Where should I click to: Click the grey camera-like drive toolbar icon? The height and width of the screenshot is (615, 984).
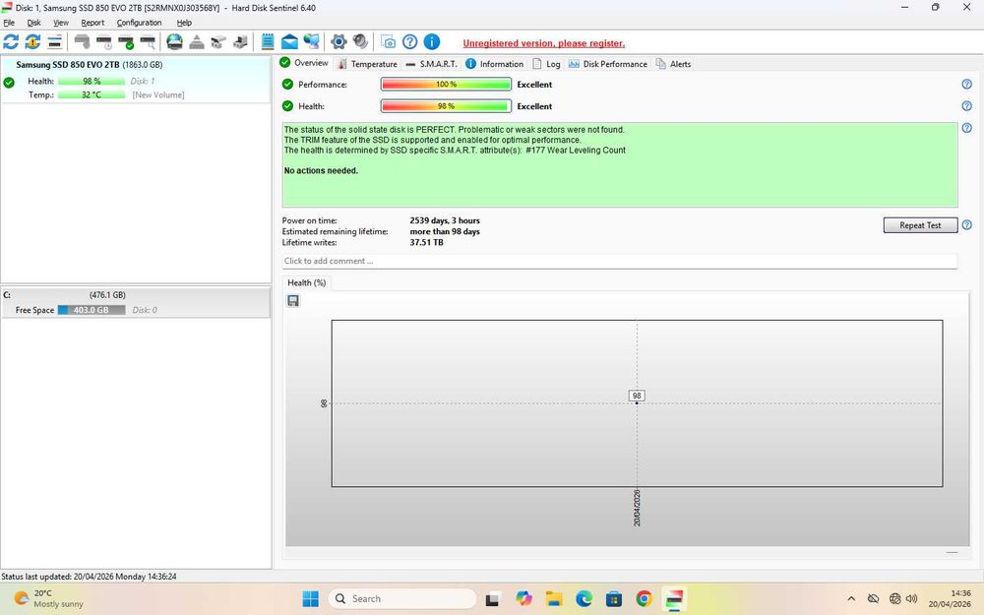click(217, 42)
